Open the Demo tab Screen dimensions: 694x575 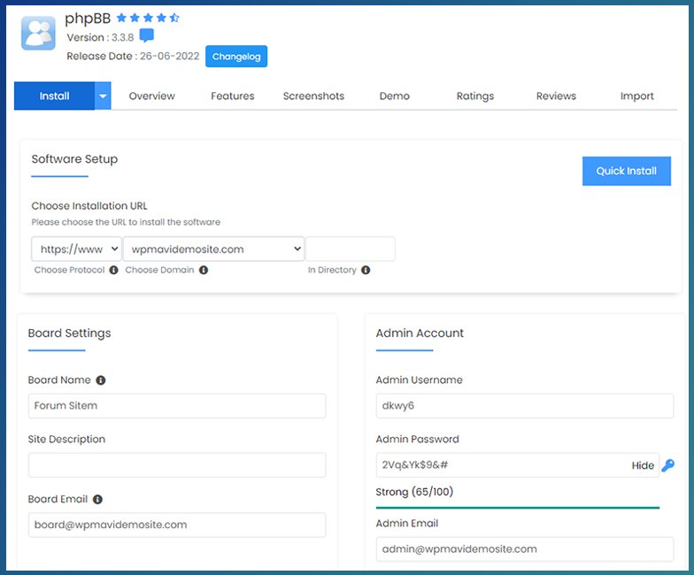(x=395, y=96)
